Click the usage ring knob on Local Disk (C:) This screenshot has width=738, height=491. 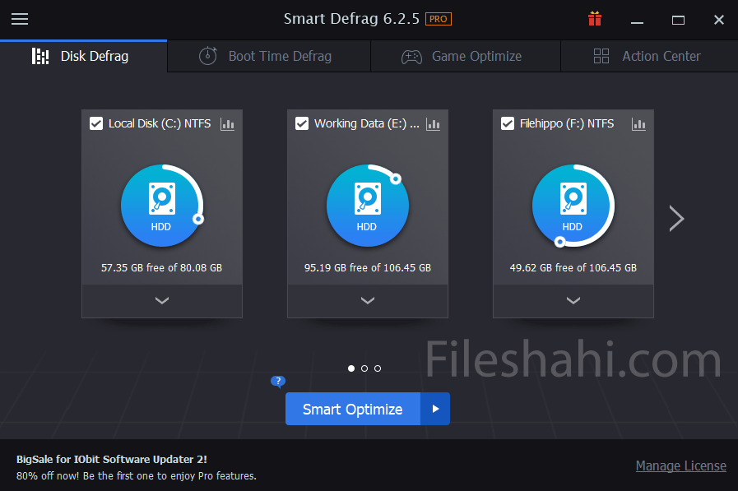pyautogui.click(x=198, y=219)
